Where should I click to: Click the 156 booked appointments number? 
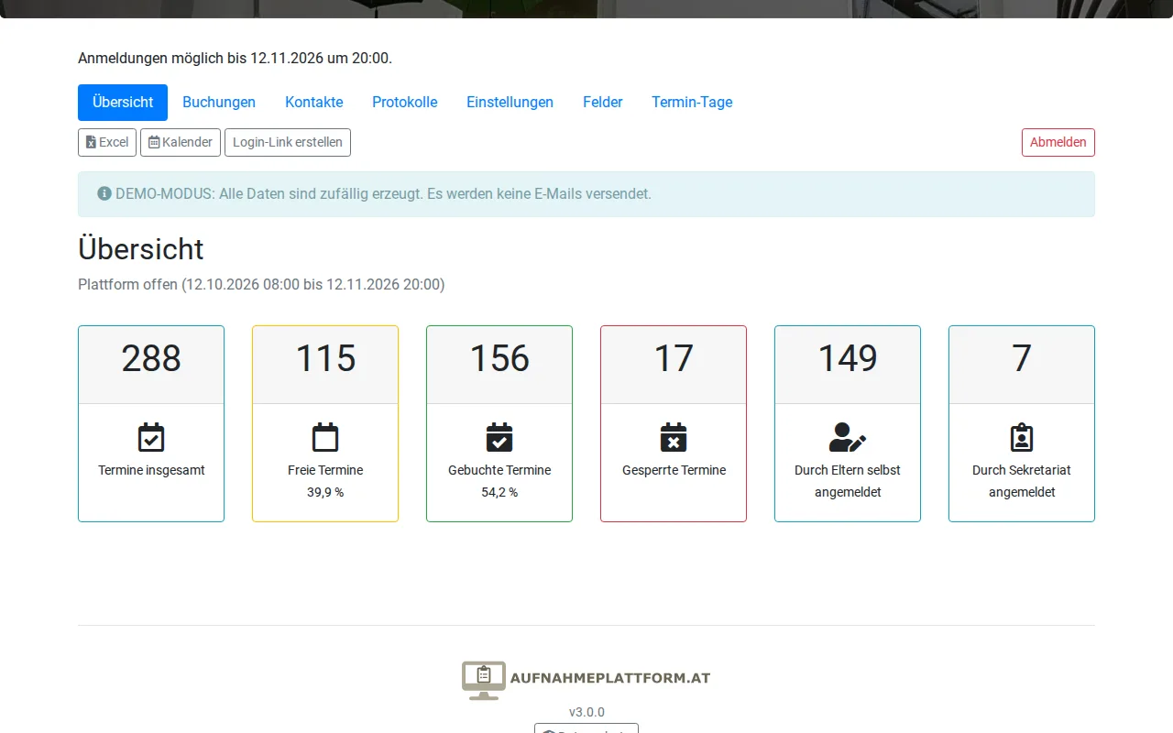499,358
